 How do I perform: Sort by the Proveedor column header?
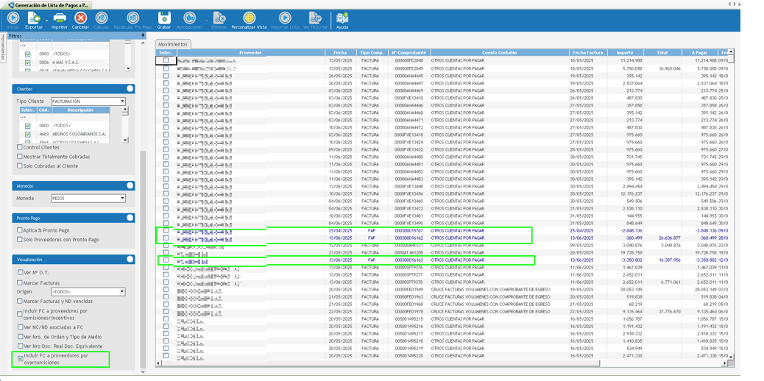pyautogui.click(x=250, y=53)
